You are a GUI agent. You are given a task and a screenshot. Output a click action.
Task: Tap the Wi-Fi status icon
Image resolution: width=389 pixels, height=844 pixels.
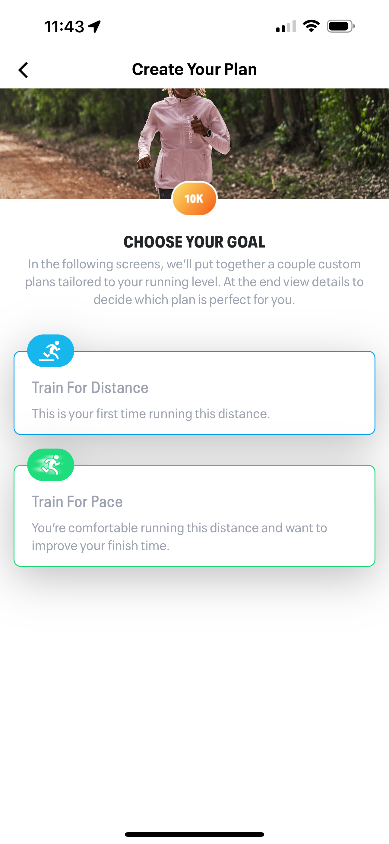click(x=311, y=26)
